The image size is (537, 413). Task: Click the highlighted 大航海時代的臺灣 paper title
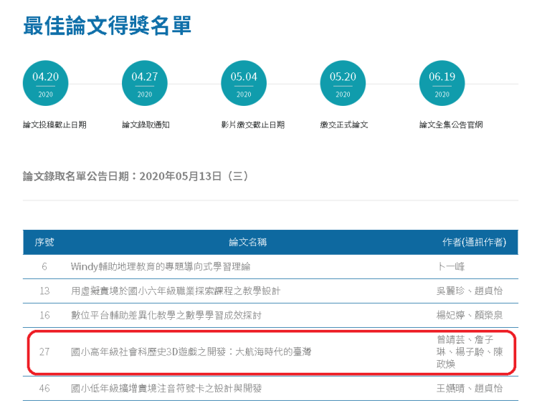[x=191, y=351]
